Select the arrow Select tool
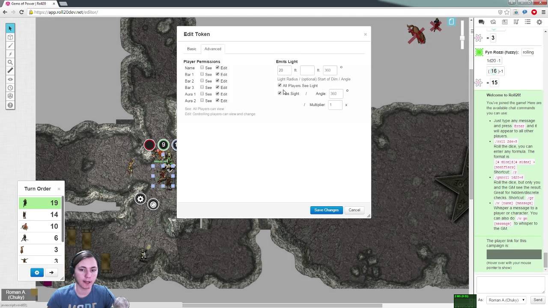This screenshot has height=308, width=548. pos(10,28)
